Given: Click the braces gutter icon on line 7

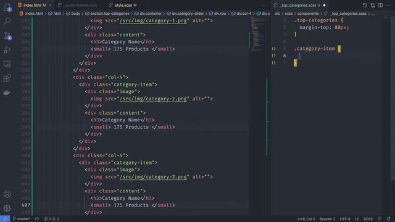Looking at the screenshot, I should click(x=273, y=63).
